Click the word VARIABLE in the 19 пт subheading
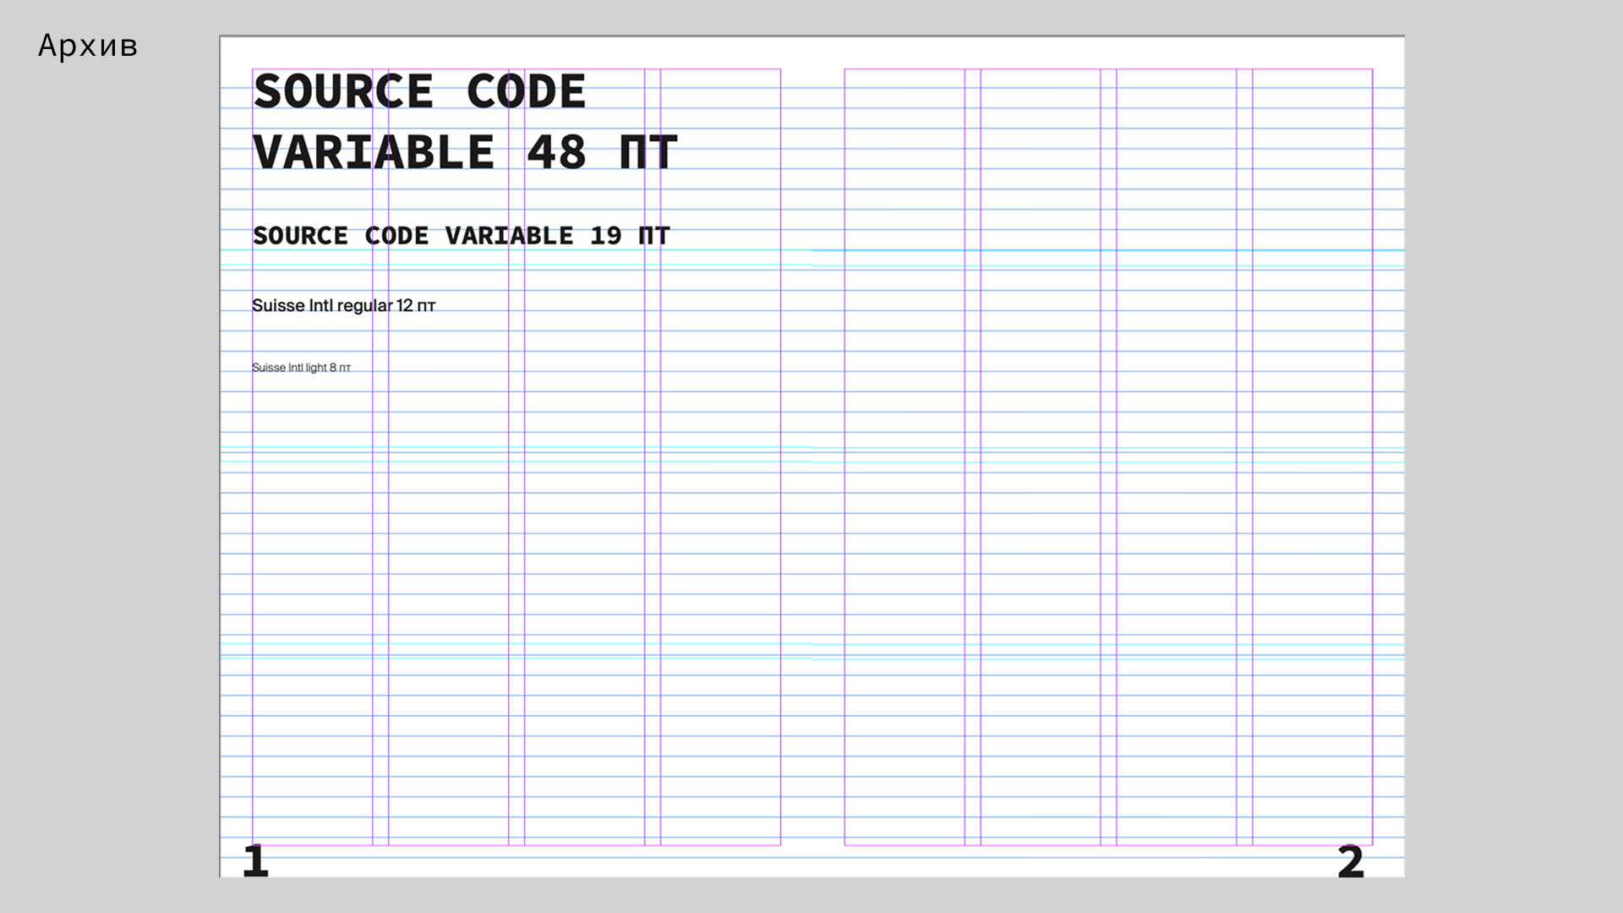 pyautogui.click(x=509, y=236)
